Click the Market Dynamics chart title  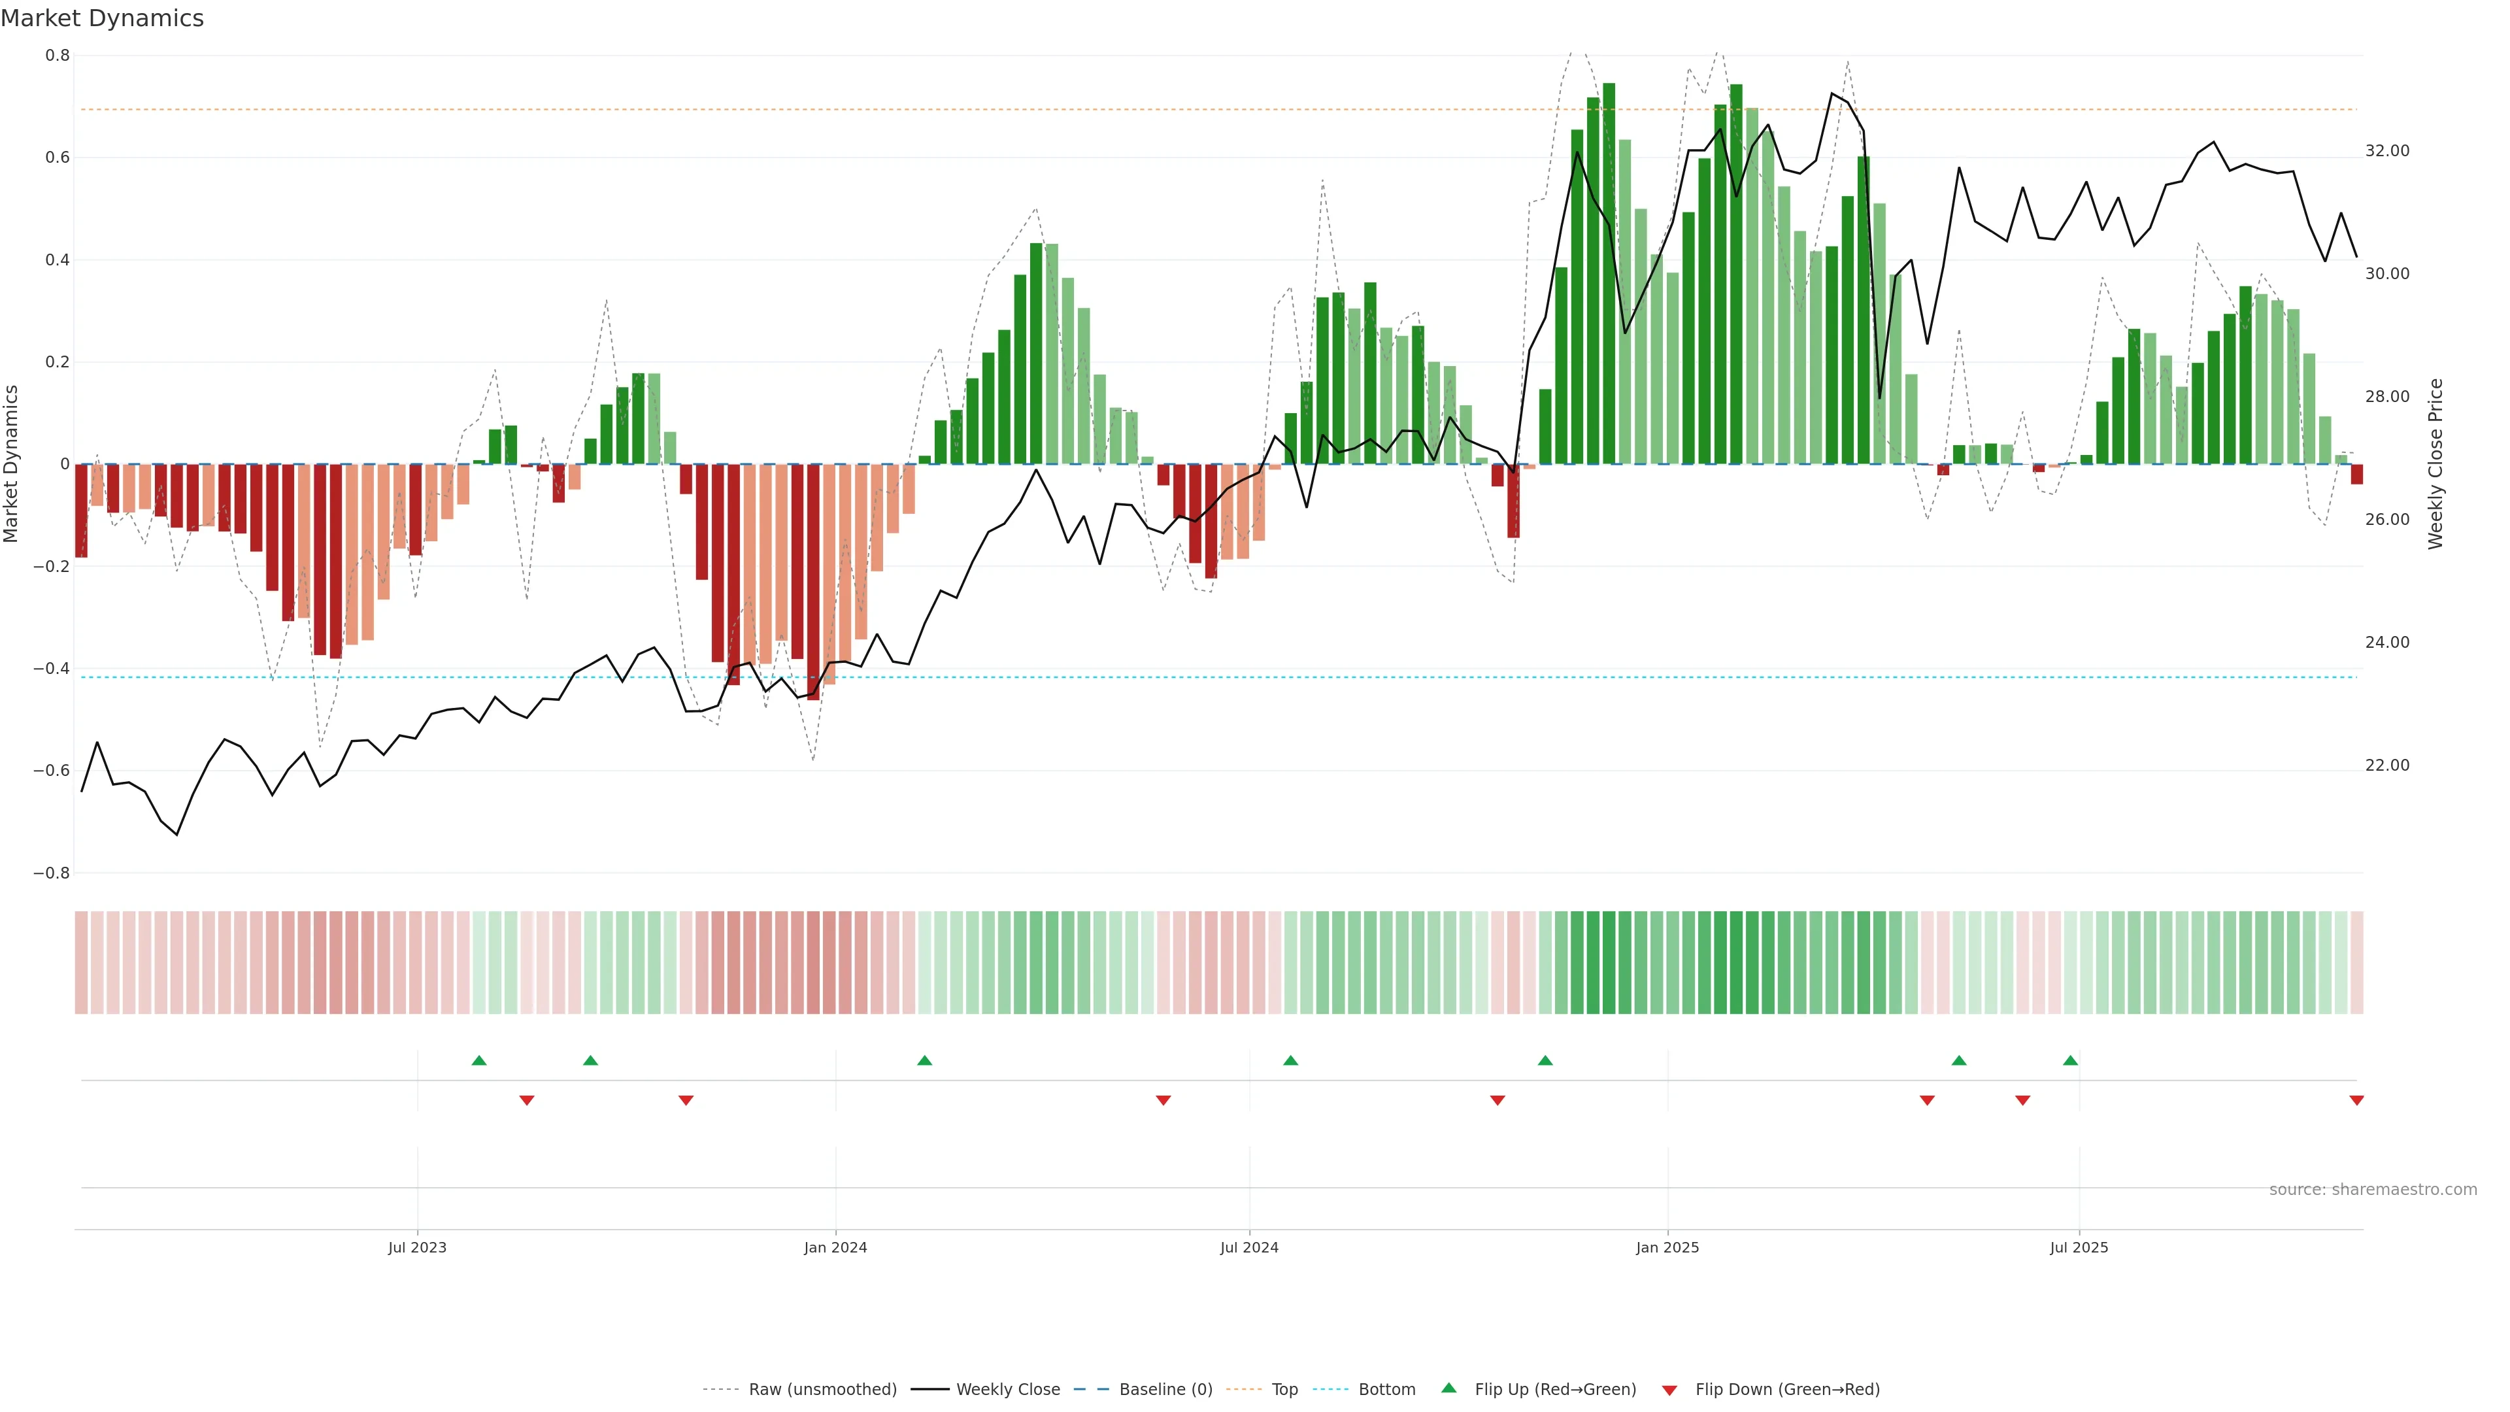pyautogui.click(x=103, y=18)
